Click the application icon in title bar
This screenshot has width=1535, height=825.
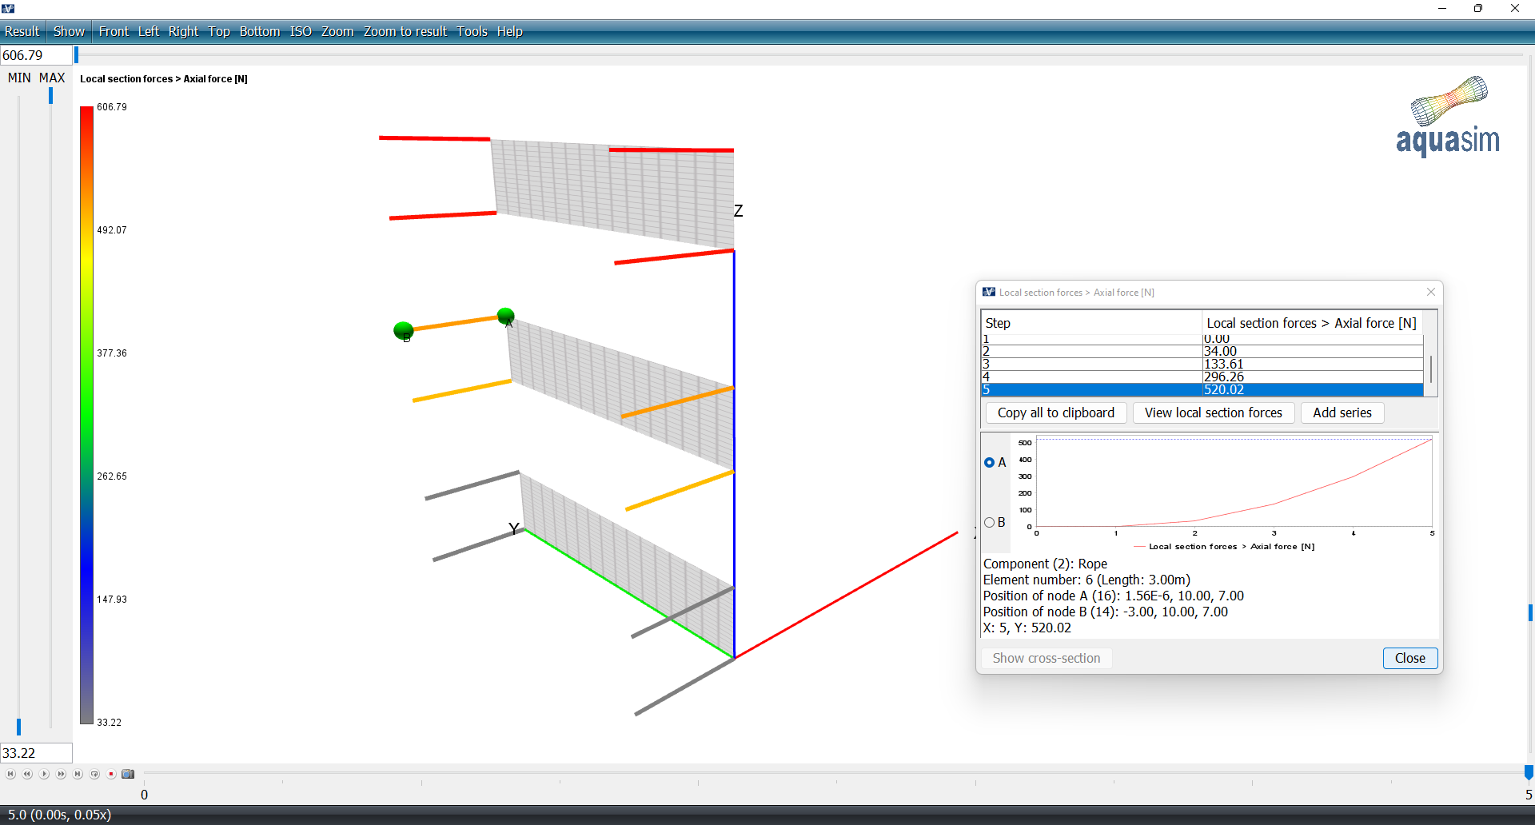[8, 8]
